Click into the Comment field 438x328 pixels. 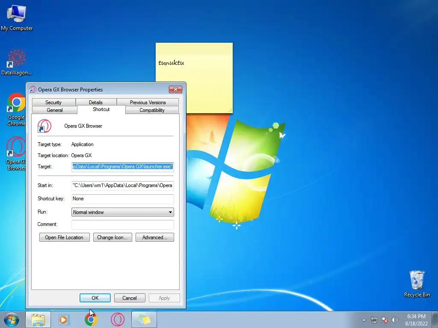123,225
